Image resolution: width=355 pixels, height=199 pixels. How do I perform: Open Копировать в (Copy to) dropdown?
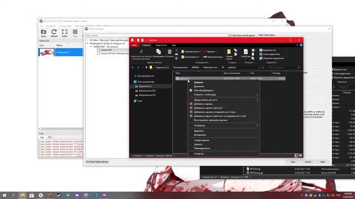(191, 57)
